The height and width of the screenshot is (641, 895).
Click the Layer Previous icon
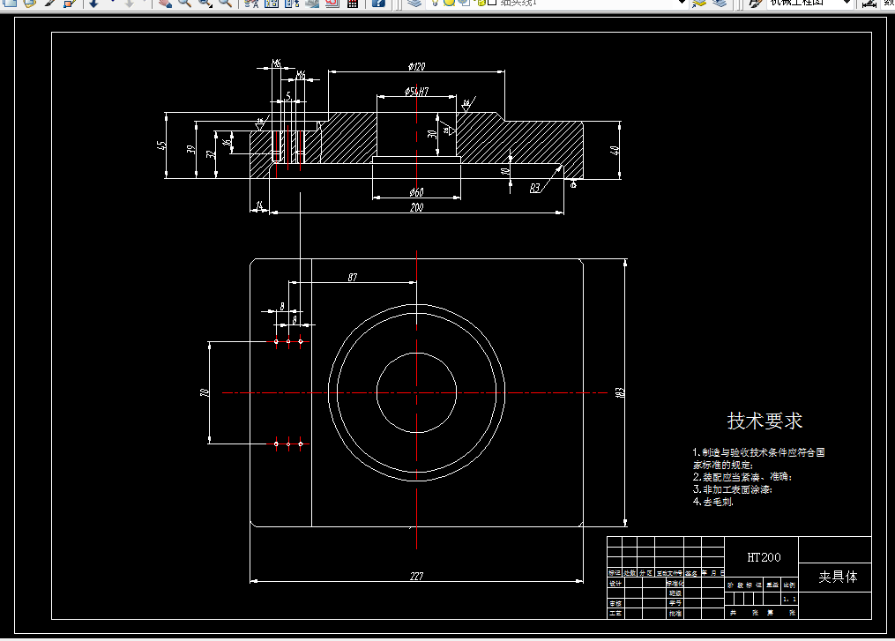pos(720,3)
